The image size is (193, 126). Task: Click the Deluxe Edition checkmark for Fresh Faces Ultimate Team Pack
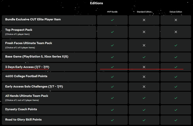point(176,45)
